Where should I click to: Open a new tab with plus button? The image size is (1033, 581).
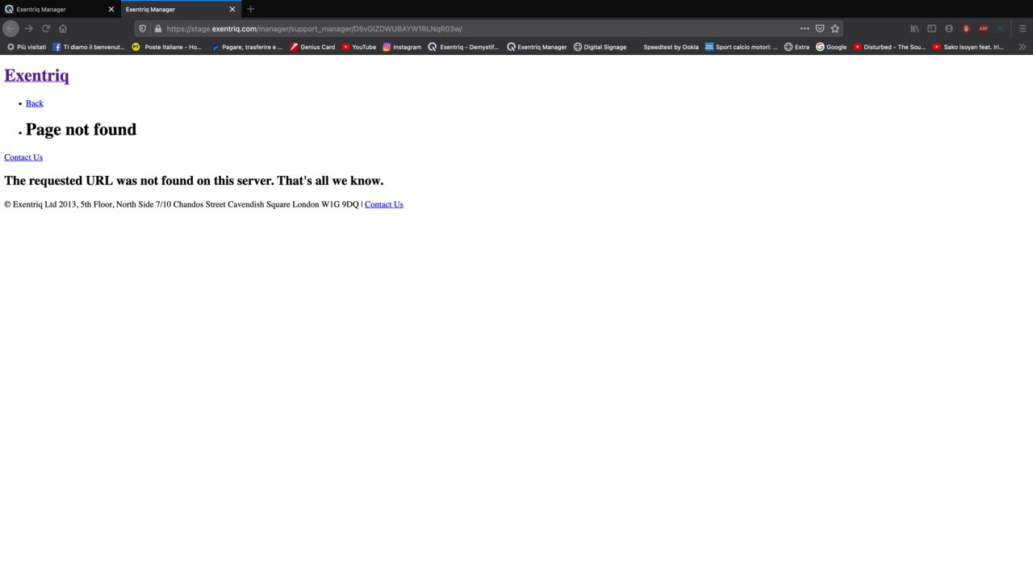(x=250, y=9)
